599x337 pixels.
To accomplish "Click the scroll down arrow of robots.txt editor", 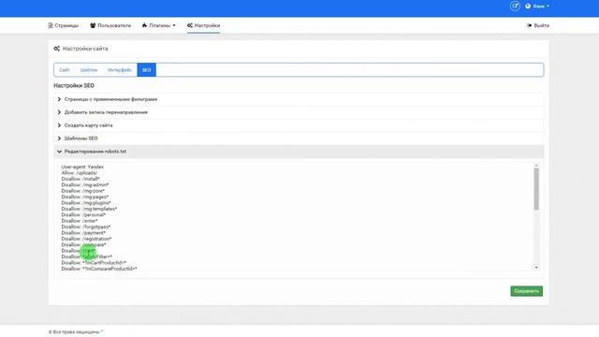I will click(x=536, y=268).
